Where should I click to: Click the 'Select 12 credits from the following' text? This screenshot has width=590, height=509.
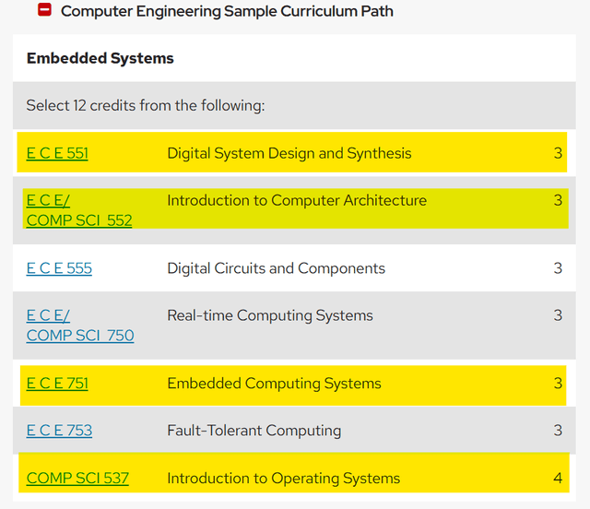[145, 105]
